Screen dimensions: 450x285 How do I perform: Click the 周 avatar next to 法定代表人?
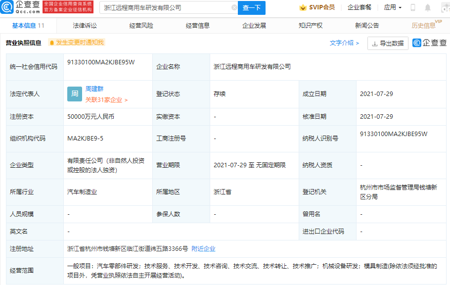click(74, 93)
